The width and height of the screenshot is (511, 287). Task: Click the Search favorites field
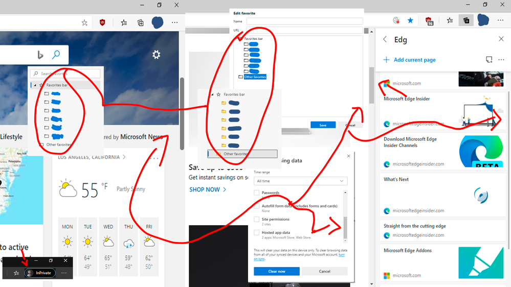65,74
